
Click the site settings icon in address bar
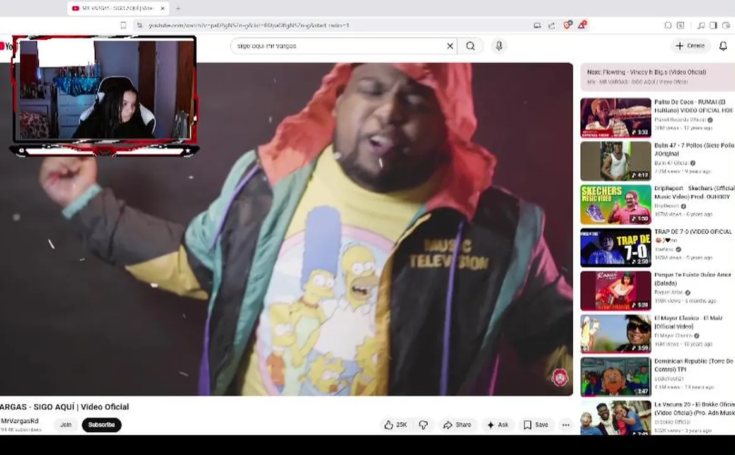pyautogui.click(x=140, y=25)
